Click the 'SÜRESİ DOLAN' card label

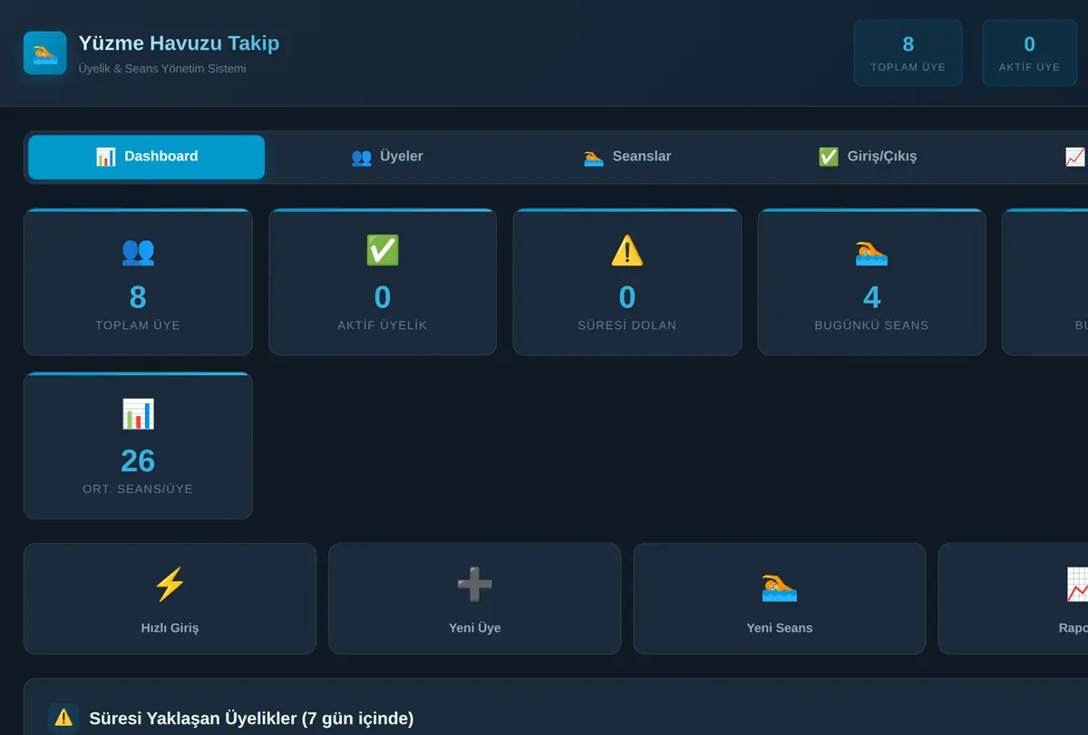coord(627,325)
